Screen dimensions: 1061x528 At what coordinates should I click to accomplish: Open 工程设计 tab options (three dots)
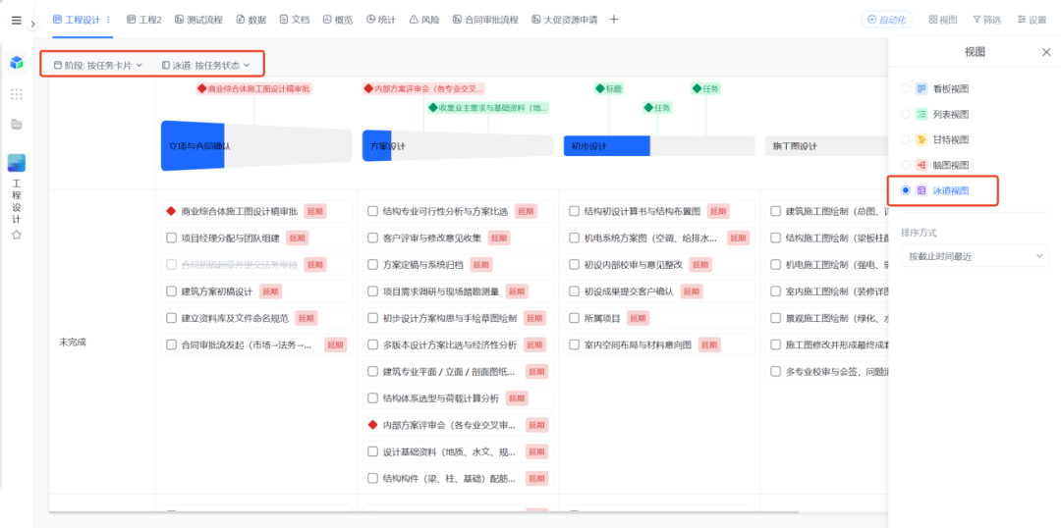point(108,20)
